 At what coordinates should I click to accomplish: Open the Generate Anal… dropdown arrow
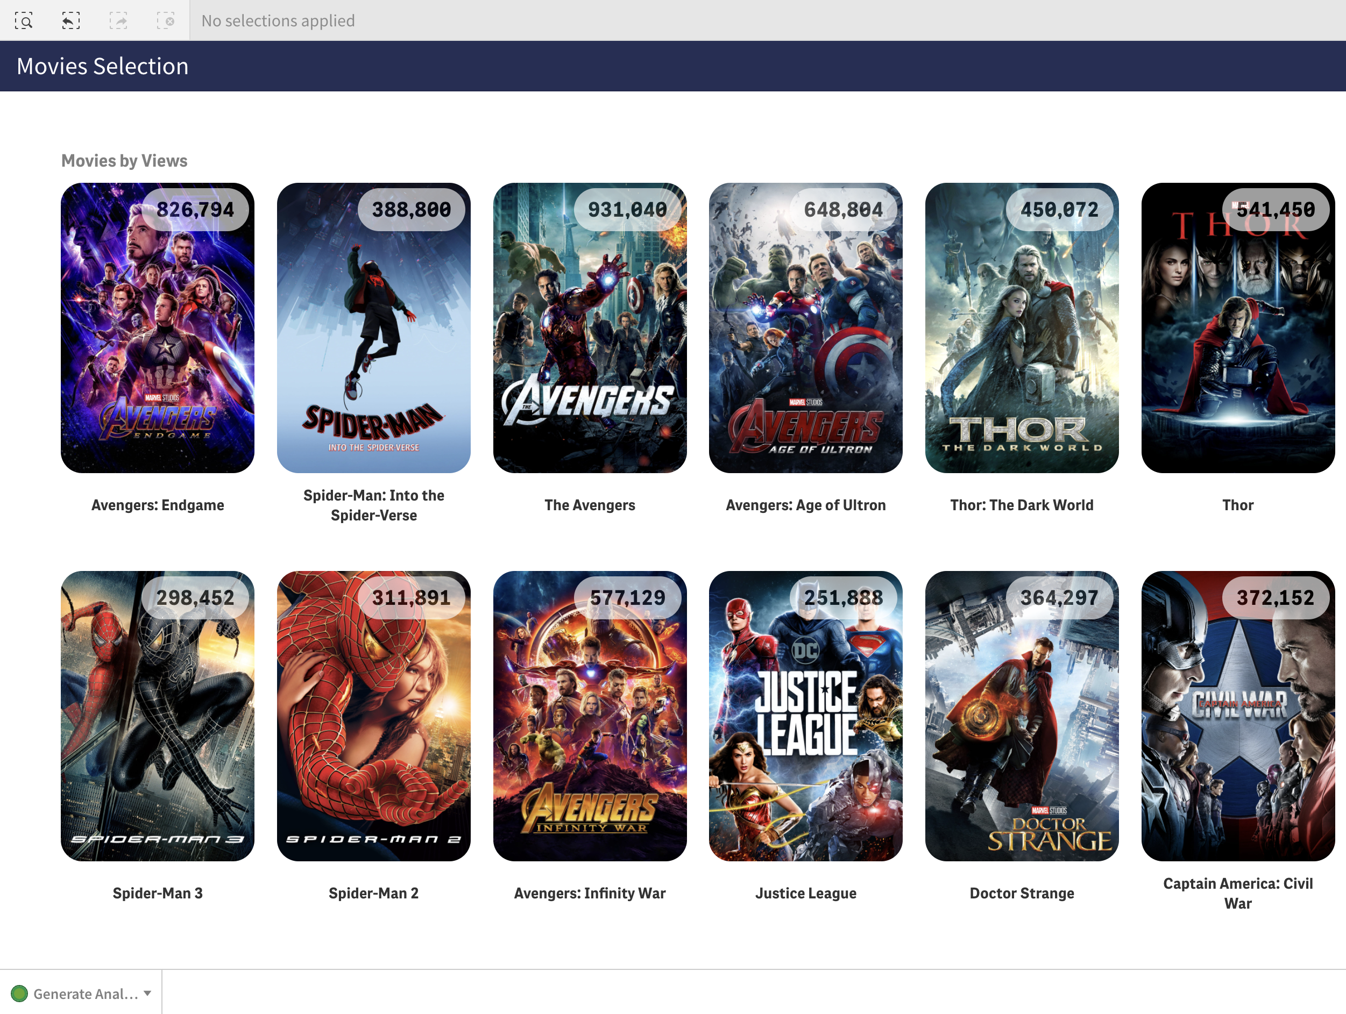[147, 992]
